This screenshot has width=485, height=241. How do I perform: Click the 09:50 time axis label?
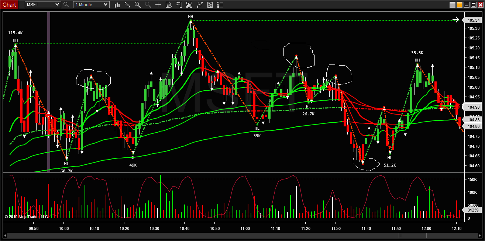(34, 228)
